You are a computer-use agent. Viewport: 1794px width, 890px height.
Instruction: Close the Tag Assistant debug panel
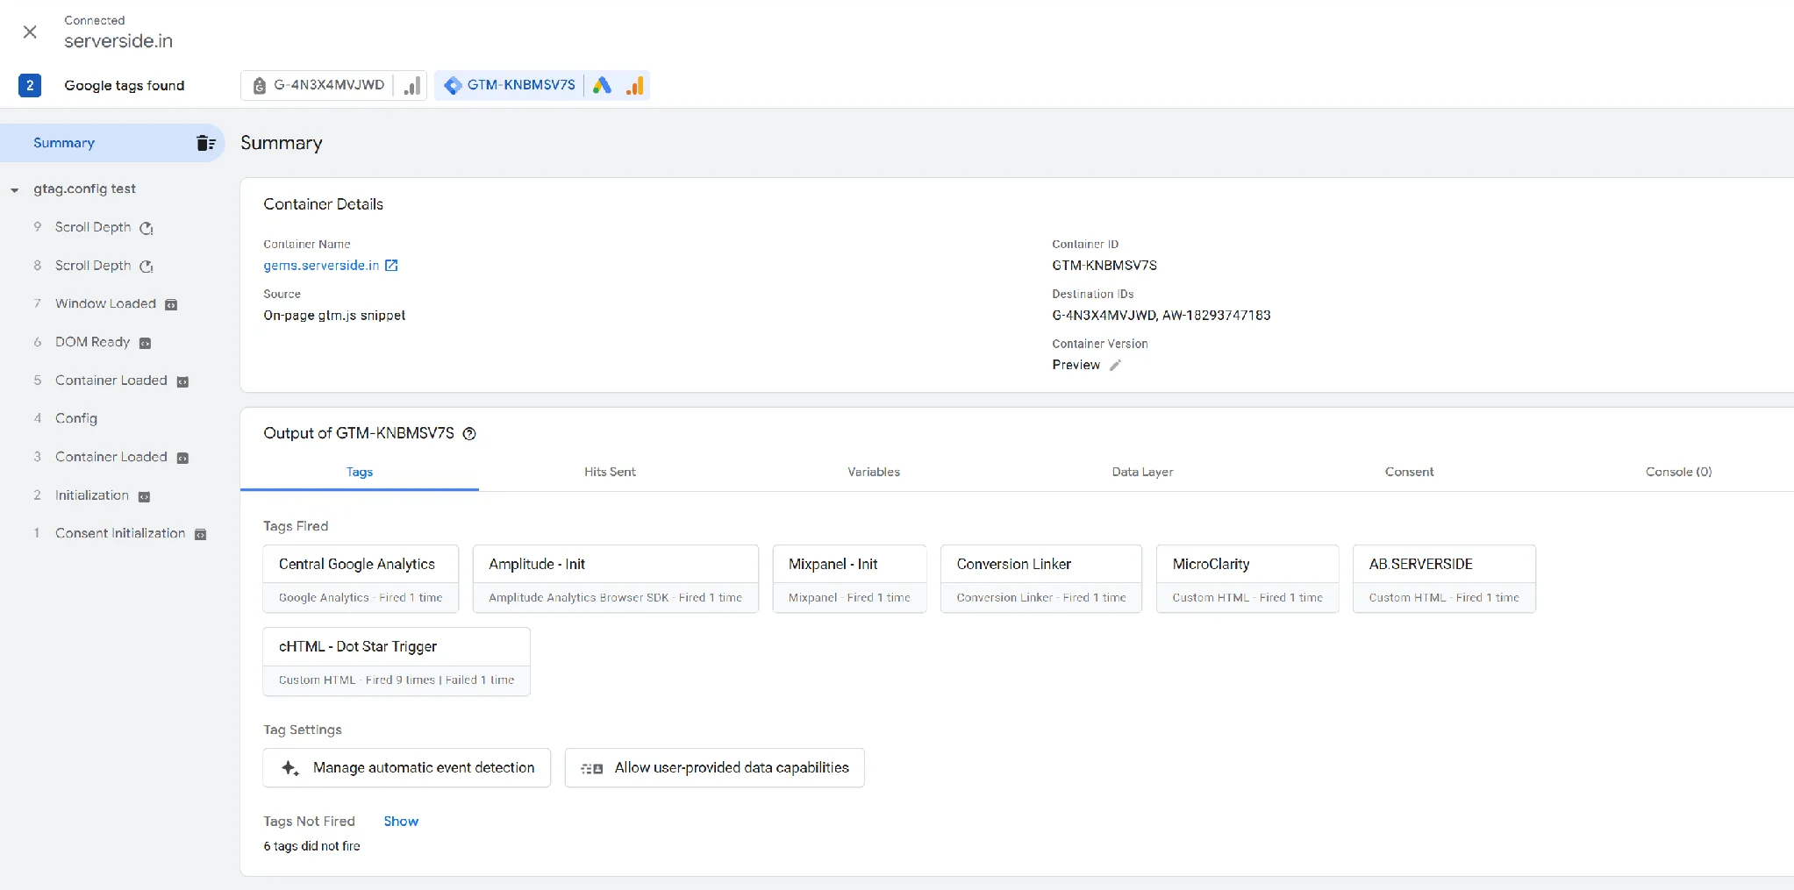(30, 32)
